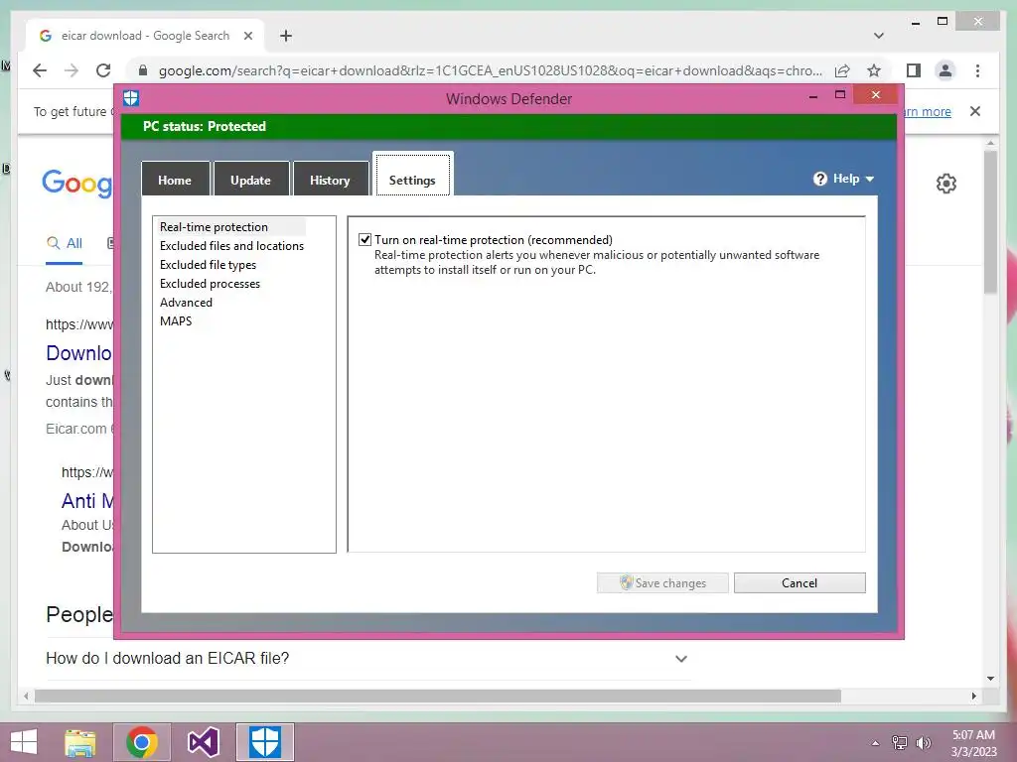Screen dimensions: 1017x762
Task: Open Chrome tab search chevron
Action: 879,36
